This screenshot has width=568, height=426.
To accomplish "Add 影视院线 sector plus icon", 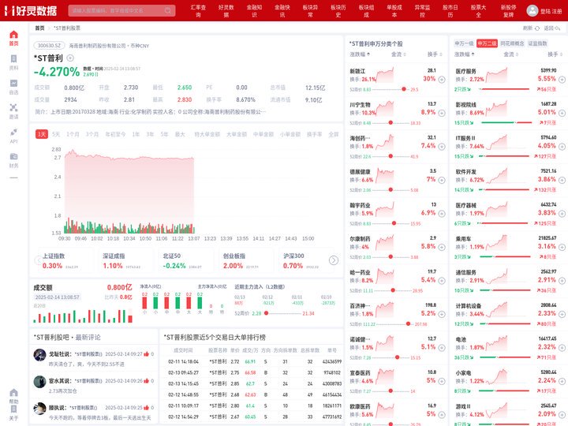I will coord(562,113).
